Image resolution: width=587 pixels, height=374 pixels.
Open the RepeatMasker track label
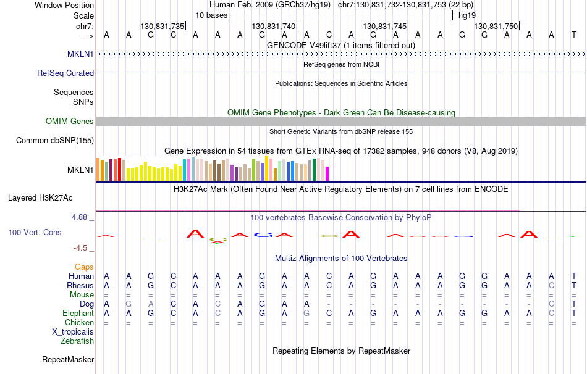click(x=68, y=359)
